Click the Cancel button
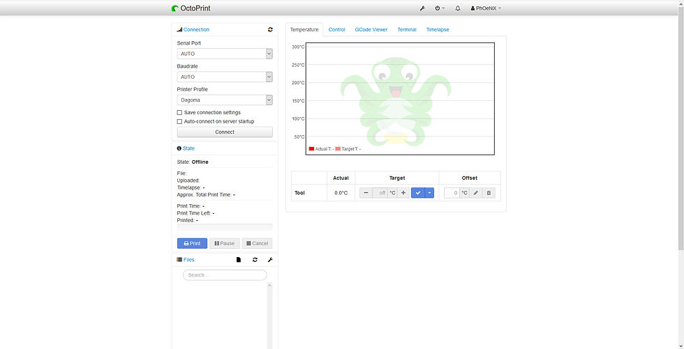 click(x=257, y=243)
